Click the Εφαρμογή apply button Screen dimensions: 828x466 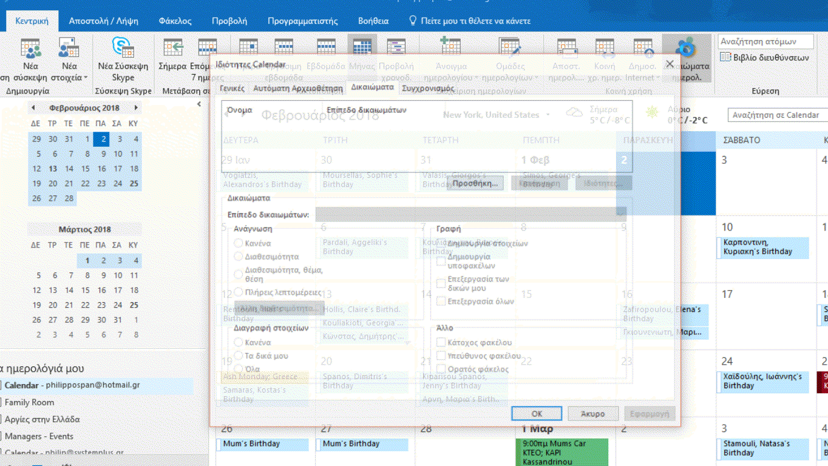(x=650, y=413)
